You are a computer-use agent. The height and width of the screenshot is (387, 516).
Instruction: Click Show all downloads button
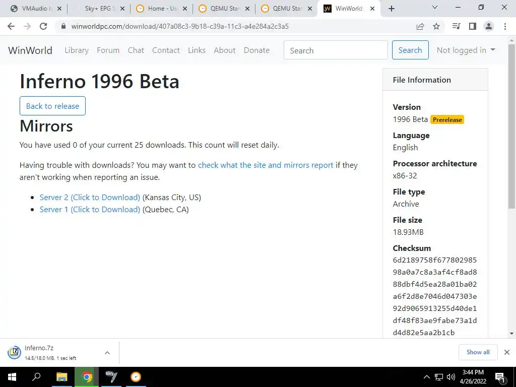[478, 352]
